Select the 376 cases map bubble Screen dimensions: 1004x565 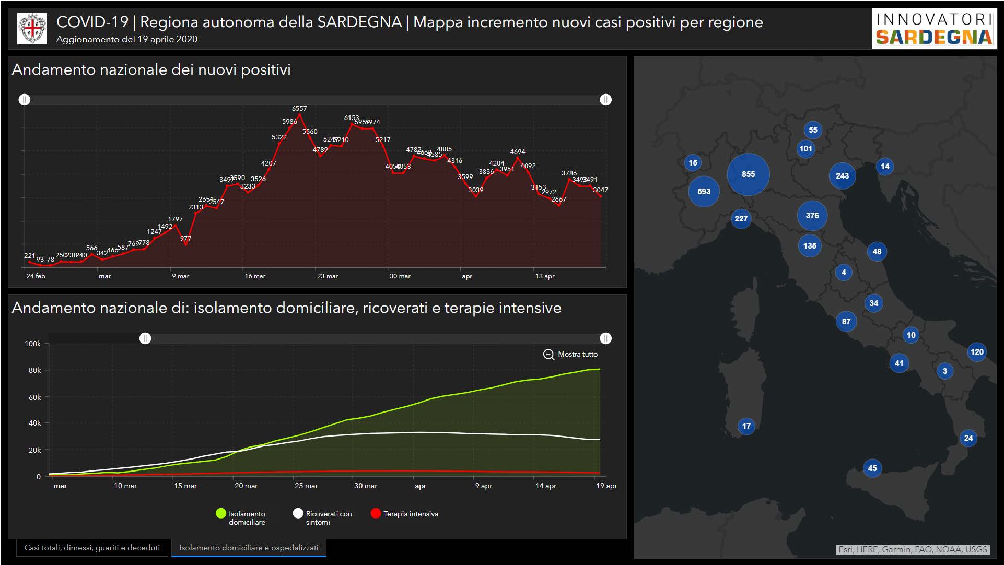click(x=812, y=216)
